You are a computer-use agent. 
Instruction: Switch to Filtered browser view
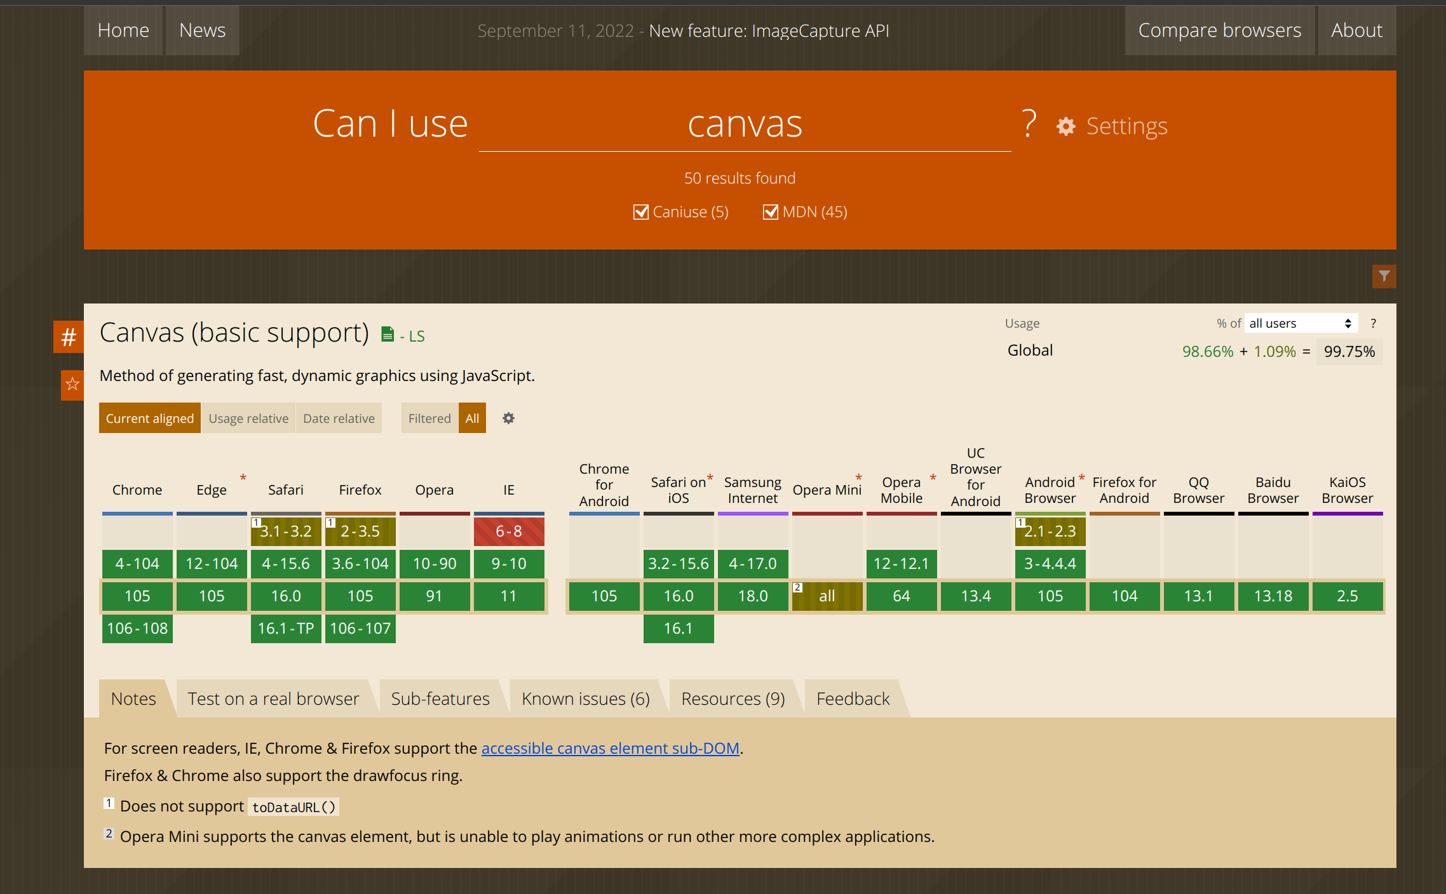(429, 418)
